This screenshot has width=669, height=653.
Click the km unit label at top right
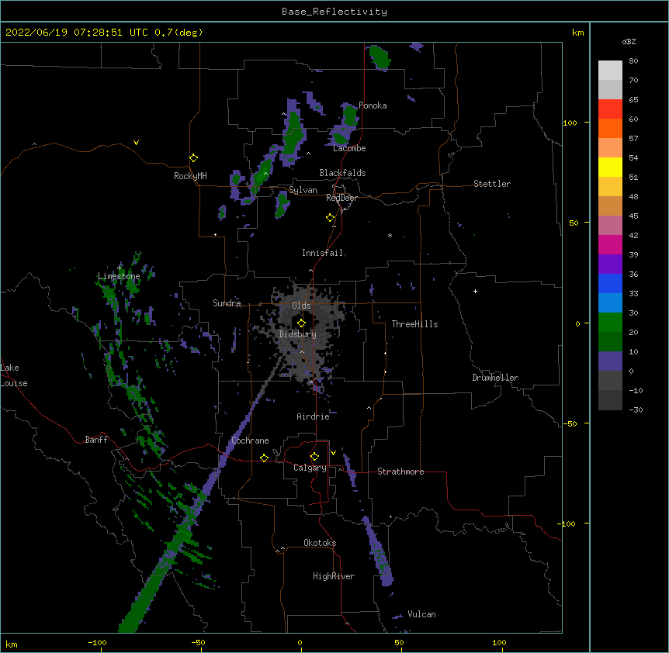578,33
